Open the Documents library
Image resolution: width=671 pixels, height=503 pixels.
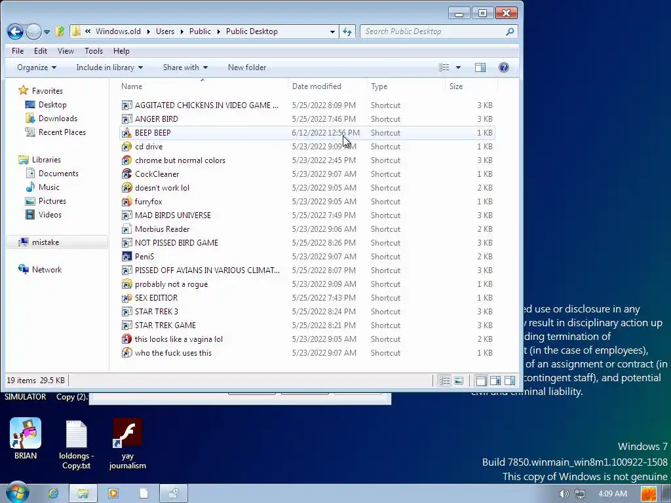52,173
